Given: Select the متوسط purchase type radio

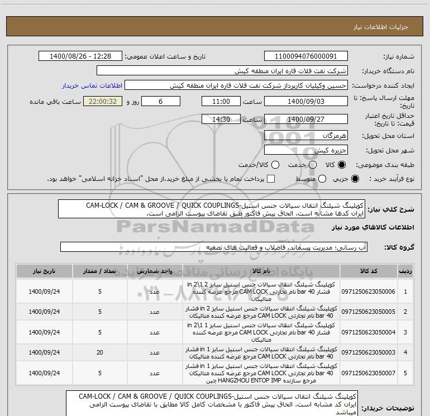Looking at the screenshot, I should click(x=322, y=179).
